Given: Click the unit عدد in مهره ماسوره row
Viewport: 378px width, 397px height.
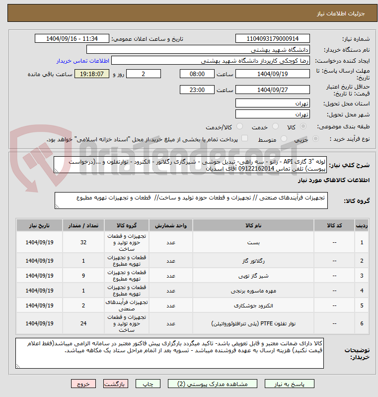Looking at the screenshot, I should point(171,291).
